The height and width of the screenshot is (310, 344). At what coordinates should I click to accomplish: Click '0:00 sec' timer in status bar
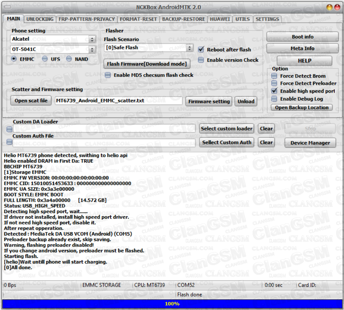click(273, 285)
